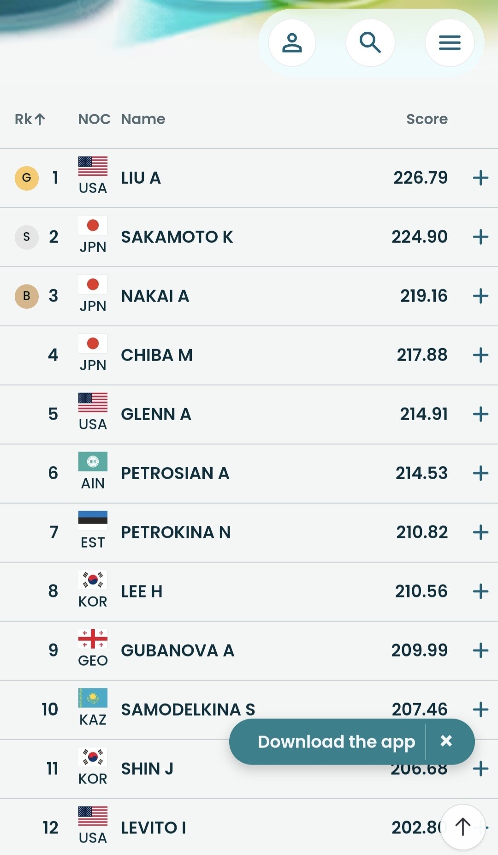Screen dimensions: 498x855
Task: Click the Score column header
Action: 427,119
